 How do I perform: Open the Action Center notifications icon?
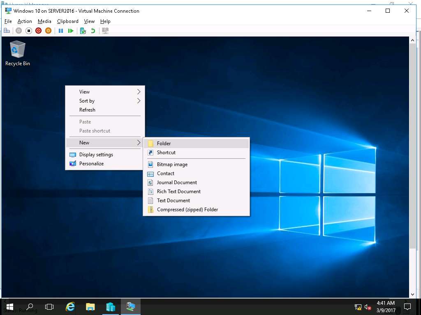point(407,307)
